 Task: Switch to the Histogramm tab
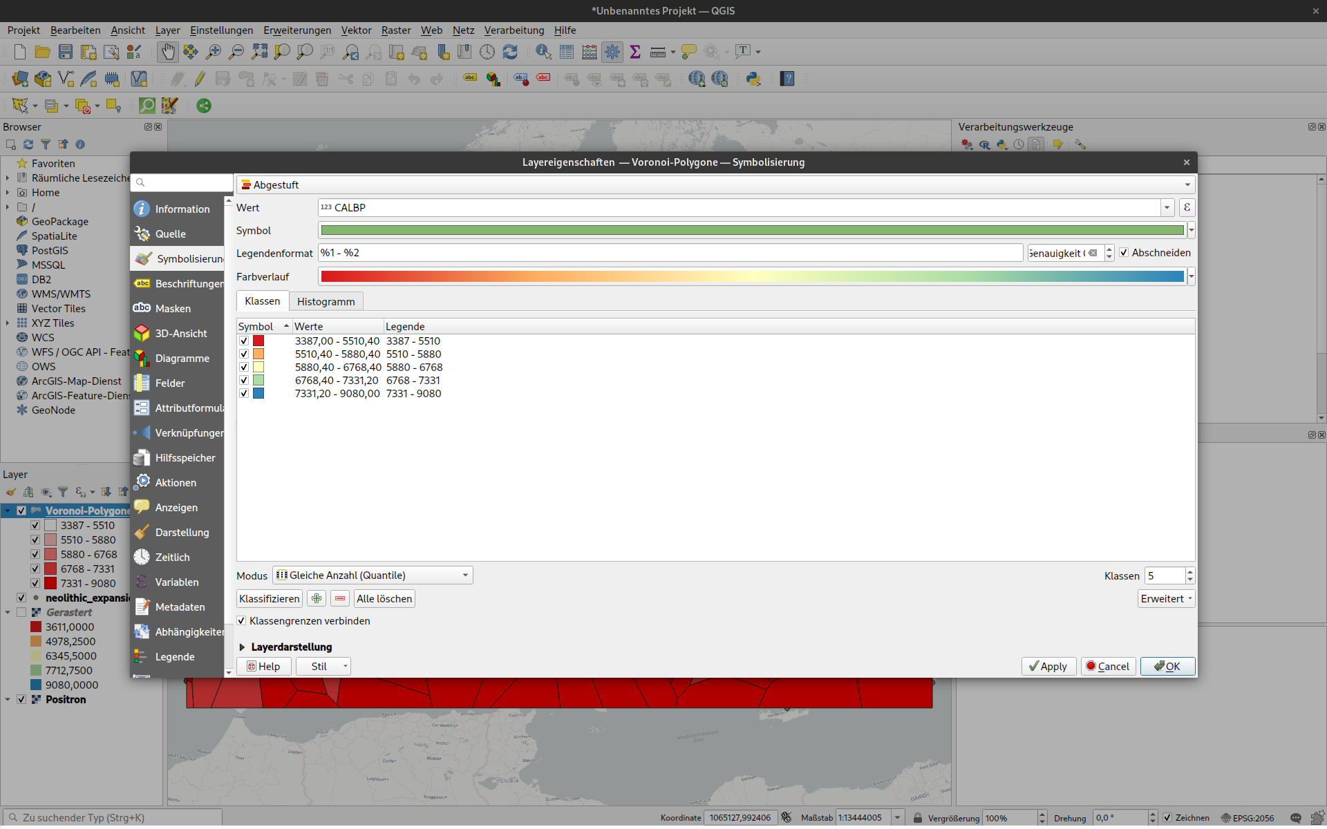click(x=326, y=302)
